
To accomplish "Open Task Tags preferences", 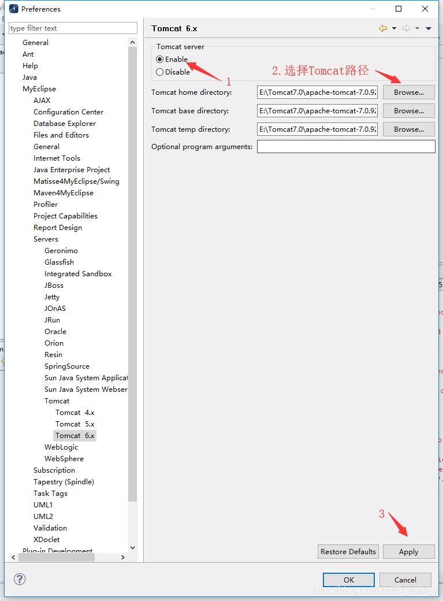I will click(x=50, y=494).
